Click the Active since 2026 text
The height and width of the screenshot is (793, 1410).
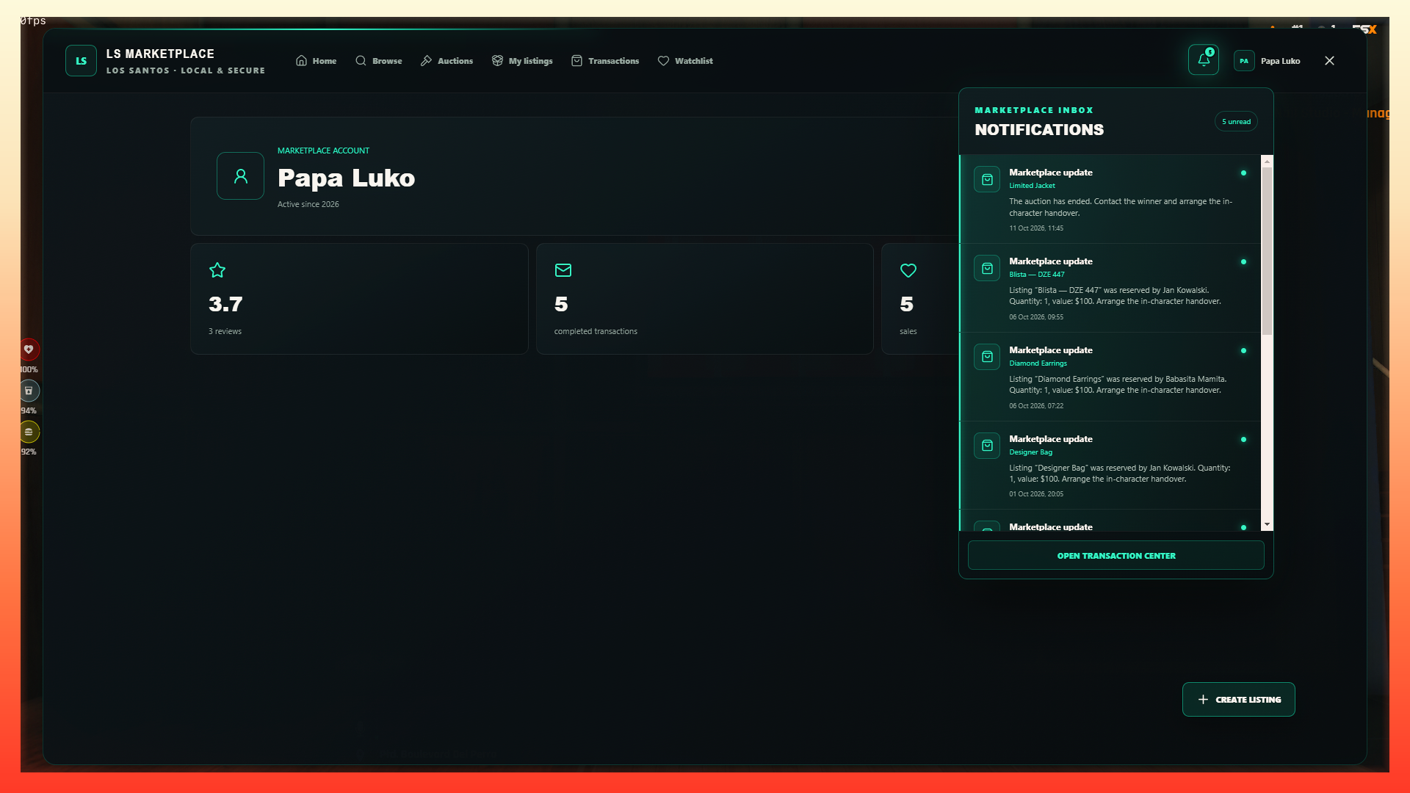[x=308, y=204]
